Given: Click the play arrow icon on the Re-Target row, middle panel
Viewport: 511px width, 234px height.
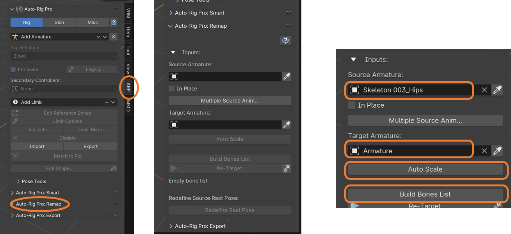Looking at the screenshot, I should click(x=174, y=168).
